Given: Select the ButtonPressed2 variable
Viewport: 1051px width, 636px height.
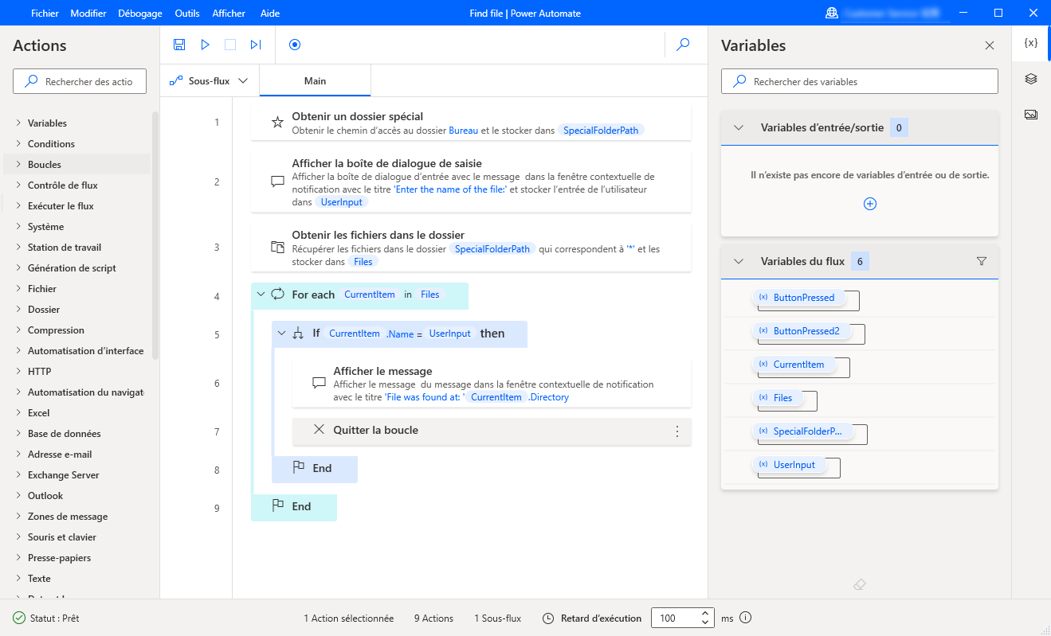Looking at the screenshot, I should [800, 331].
